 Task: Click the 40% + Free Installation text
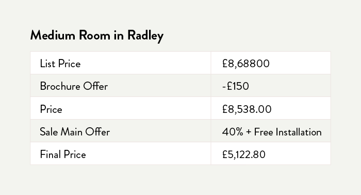pyautogui.click(x=272, y=132)
